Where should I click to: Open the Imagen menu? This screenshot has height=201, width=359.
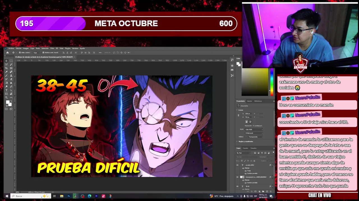tap(26, 48)
